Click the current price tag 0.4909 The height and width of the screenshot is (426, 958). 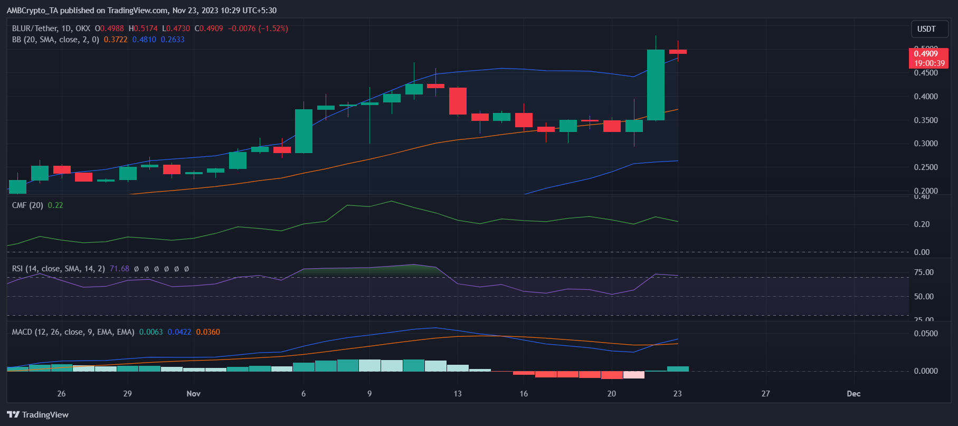(926, 53)
